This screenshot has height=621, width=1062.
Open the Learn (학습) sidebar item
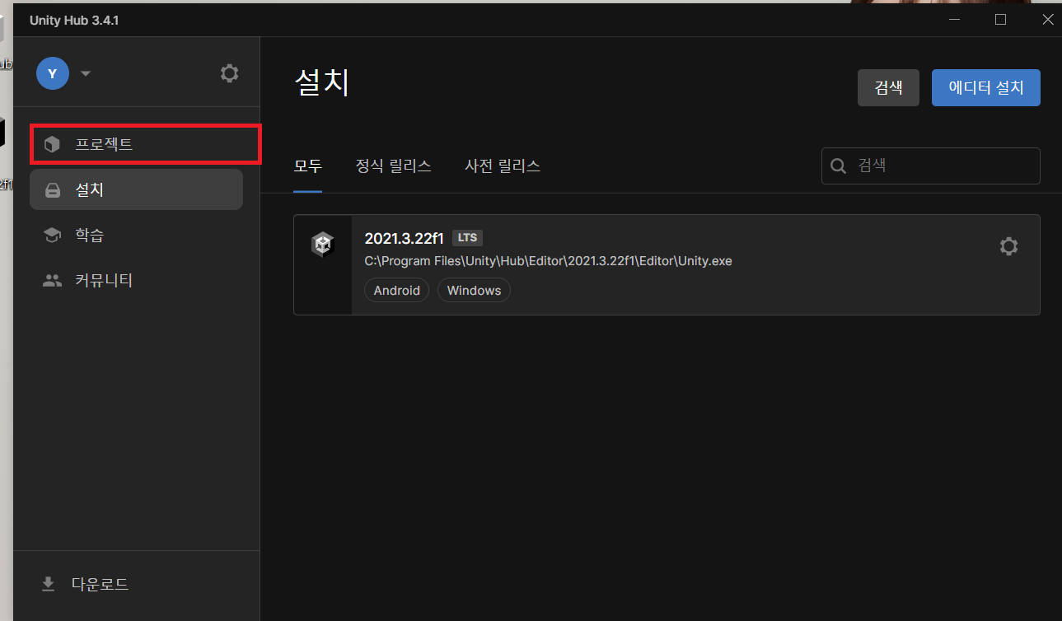tap(136, 235)
